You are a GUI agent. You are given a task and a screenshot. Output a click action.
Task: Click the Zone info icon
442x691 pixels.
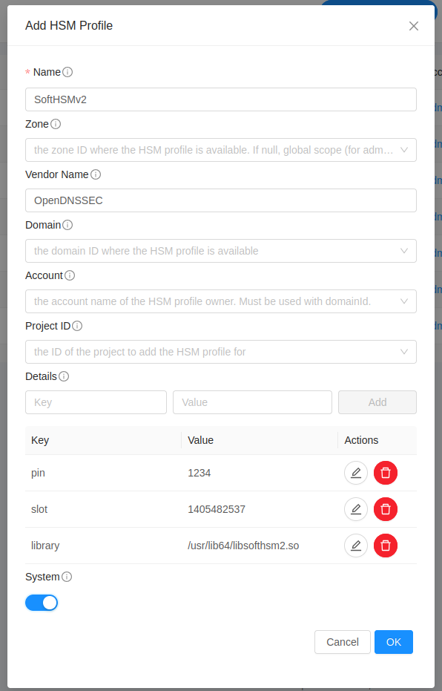click(x=53, y=124)
